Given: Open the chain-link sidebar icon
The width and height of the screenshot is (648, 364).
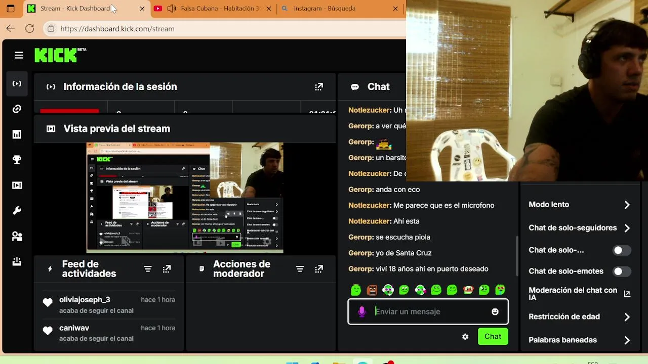Looking at the screenshot, I should 17,109.
